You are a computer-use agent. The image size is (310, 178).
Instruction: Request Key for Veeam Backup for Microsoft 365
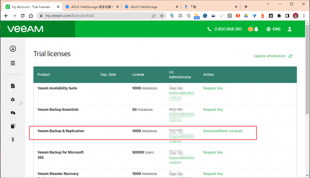pyautogui.click(x=213, y=152)
